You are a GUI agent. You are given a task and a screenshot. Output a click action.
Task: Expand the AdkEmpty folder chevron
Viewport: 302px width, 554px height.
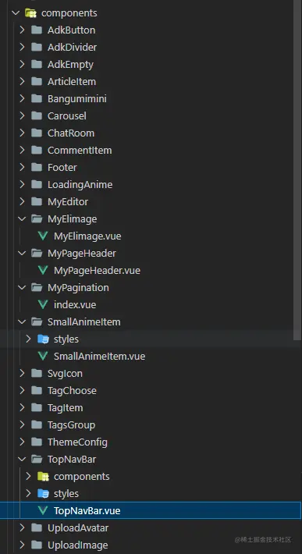pos(23,64)
